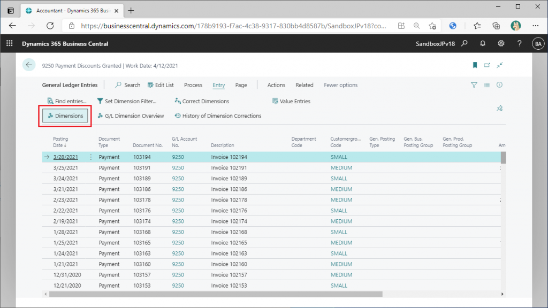Click the Value Entries action
The height and width of the screenshot is (308, 548).
coord(291,101)
